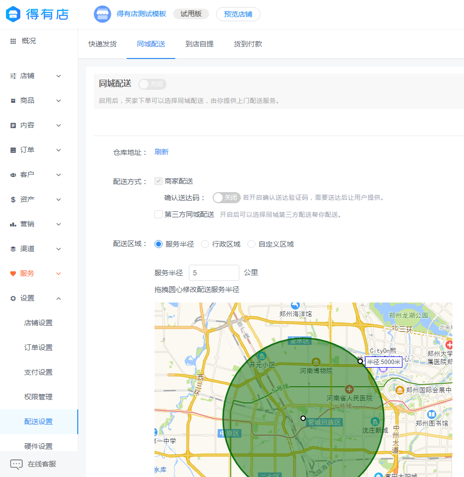Viewport: 464px width, 477px height.
Task: Click the 营销 bar chart icon
Action: click(13, 224)
